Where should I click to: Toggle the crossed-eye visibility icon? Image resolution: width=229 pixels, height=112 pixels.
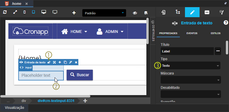(x=135, y=13)
